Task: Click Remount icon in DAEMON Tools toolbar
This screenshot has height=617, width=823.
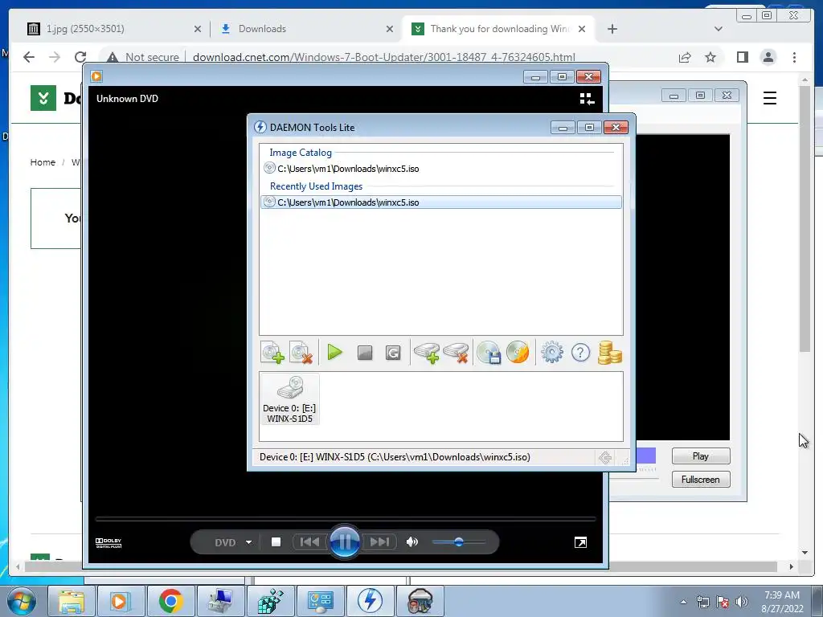Action: click(x=392, y=353)
